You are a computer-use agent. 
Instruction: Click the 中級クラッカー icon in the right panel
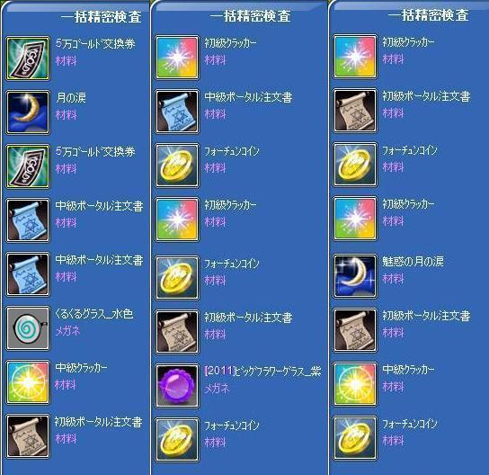pyautogui.click(x=355, y=384)
